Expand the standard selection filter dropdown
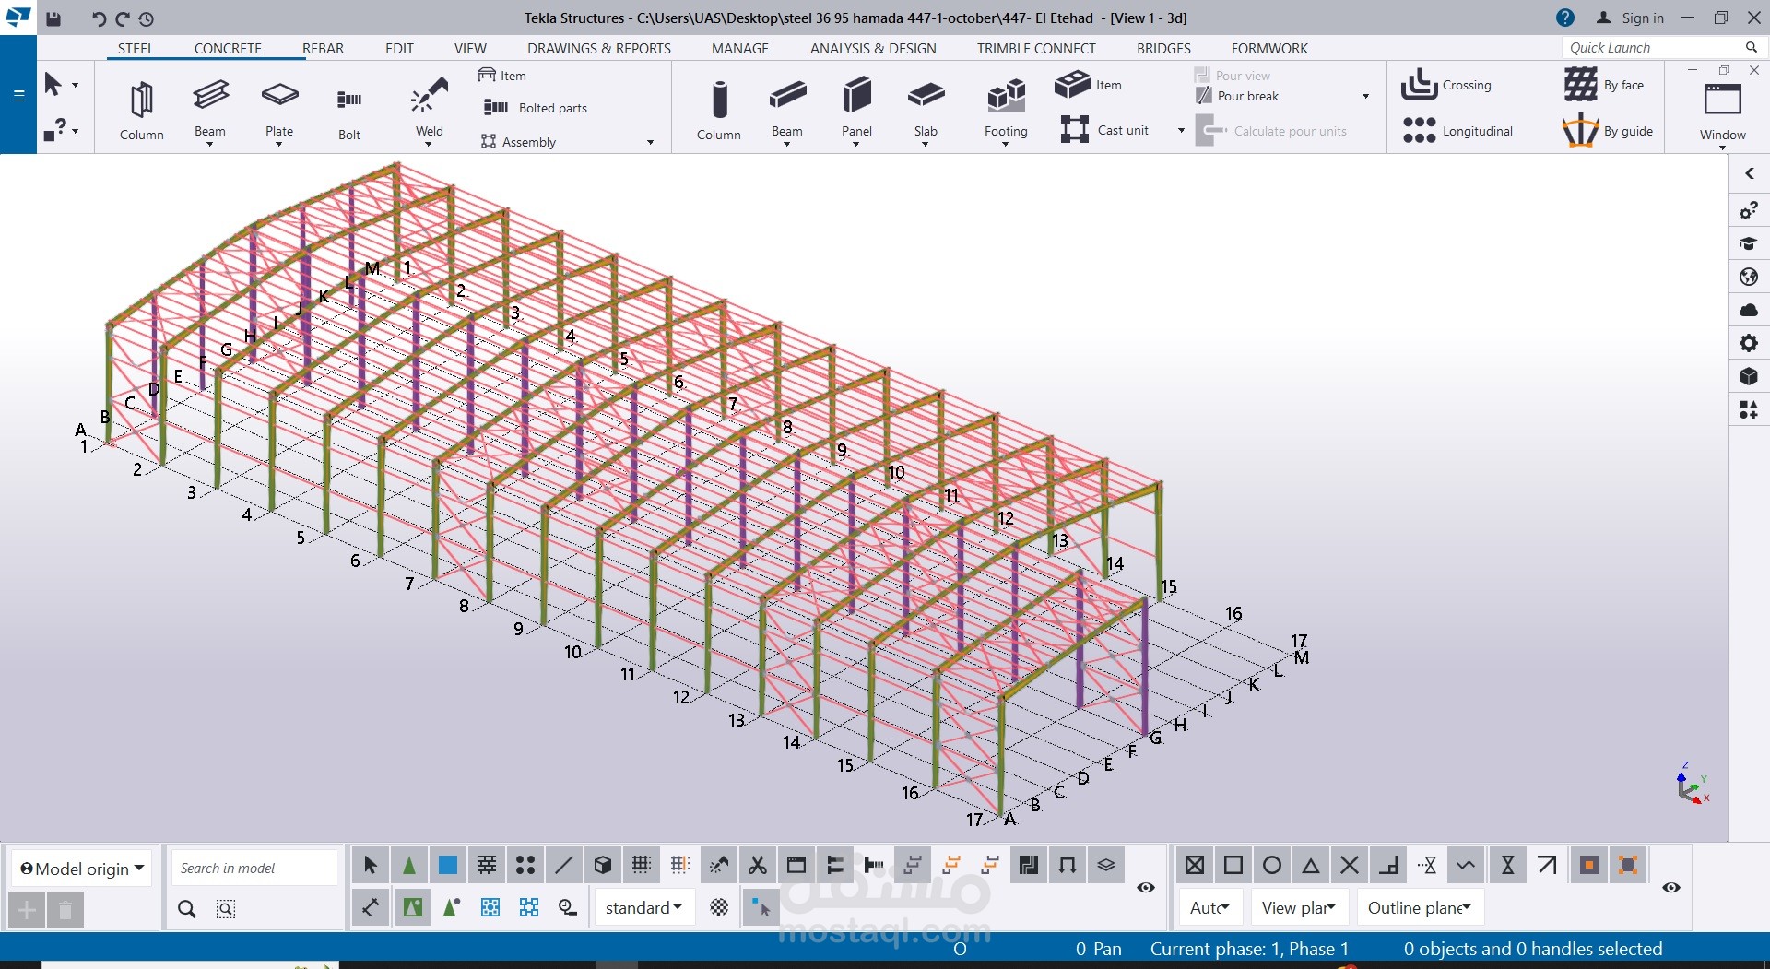Screen dimensions: 1770x969 [x=643, y=908]
